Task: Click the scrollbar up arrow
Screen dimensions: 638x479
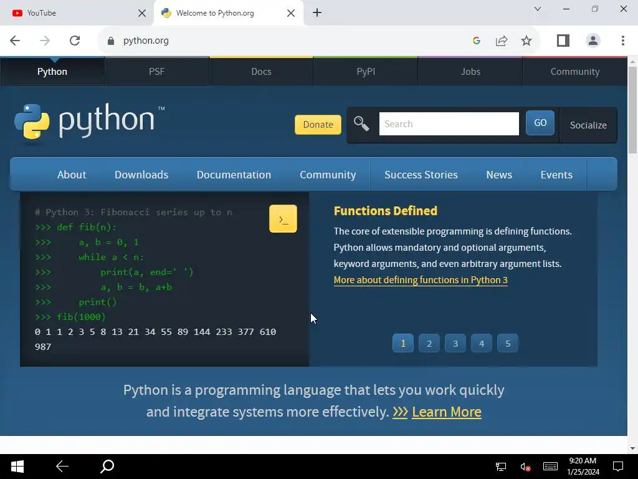Action: coord(632,62)
